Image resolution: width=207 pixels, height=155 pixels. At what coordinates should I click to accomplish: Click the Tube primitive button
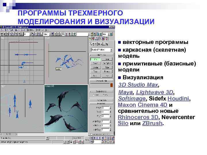point(107,67)
